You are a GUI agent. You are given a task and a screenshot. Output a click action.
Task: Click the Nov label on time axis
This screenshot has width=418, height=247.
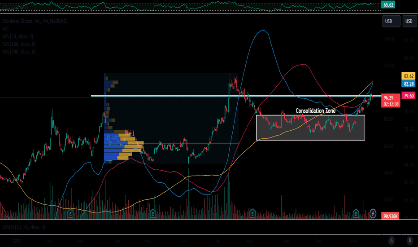[354, 241]
